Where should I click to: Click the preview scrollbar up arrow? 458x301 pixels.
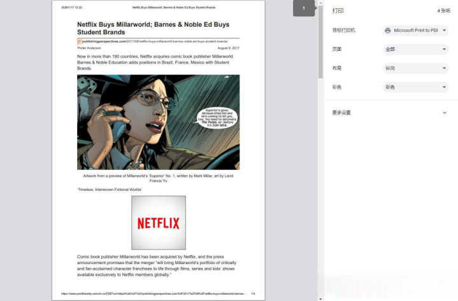pos(320,3)
